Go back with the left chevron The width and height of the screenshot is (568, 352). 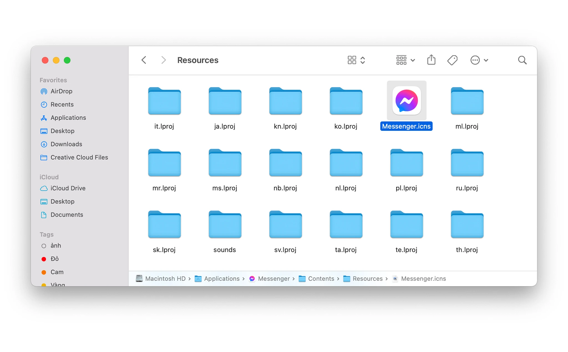[x=144, y=60]
